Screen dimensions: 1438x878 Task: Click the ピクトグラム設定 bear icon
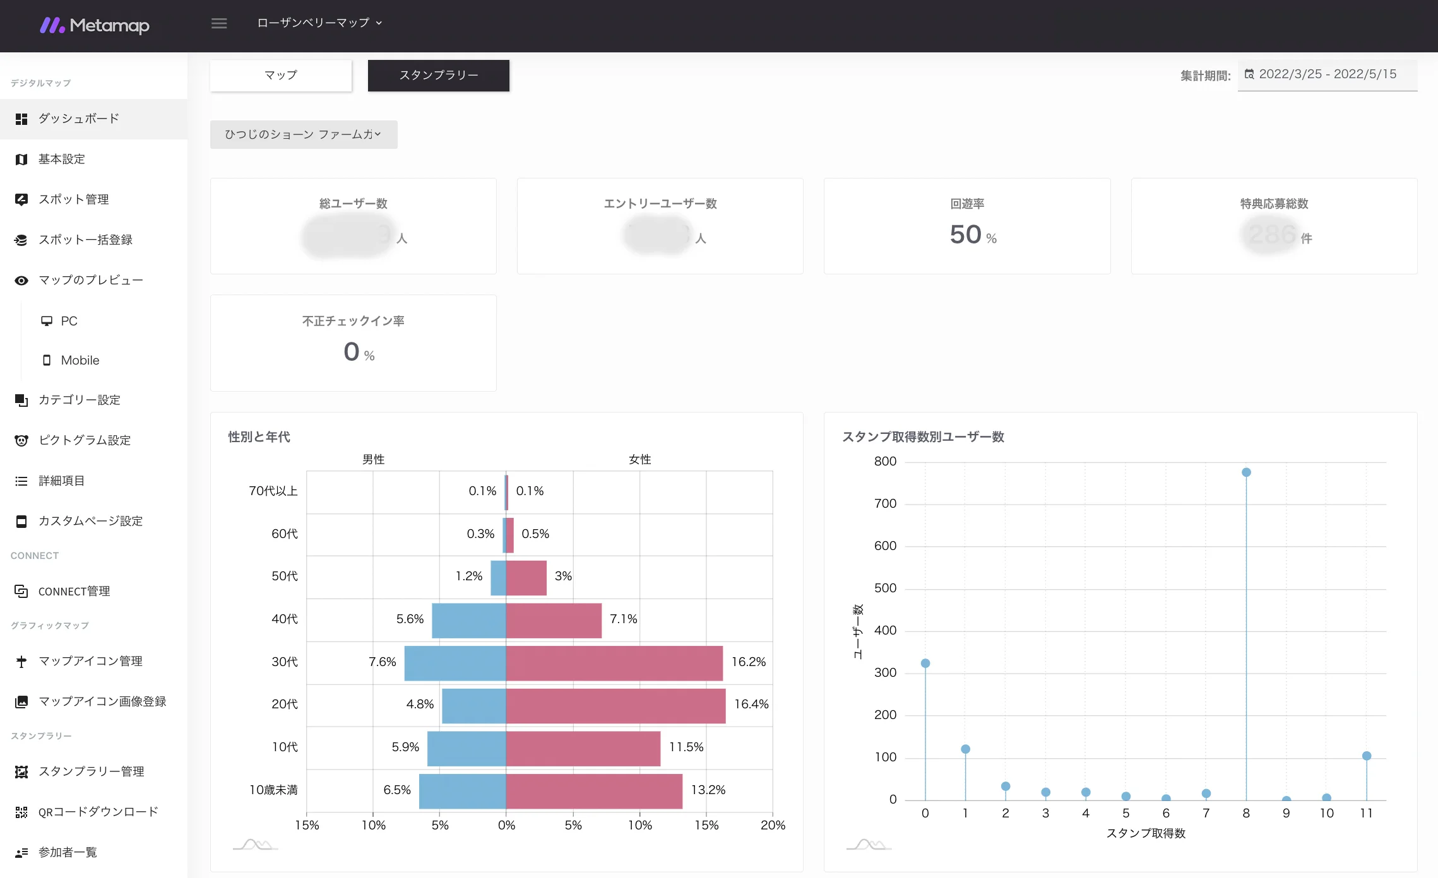tap(21, 440)
